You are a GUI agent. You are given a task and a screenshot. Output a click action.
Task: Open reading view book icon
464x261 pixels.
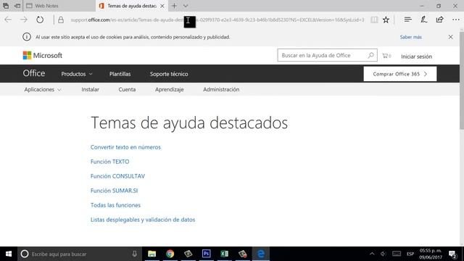pyautogui.click(x=374, y=20)
